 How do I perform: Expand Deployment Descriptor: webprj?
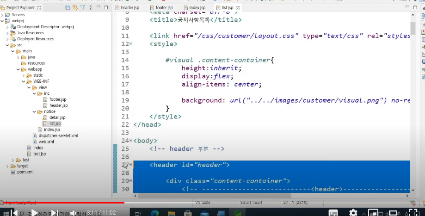[x=7, y=27]
